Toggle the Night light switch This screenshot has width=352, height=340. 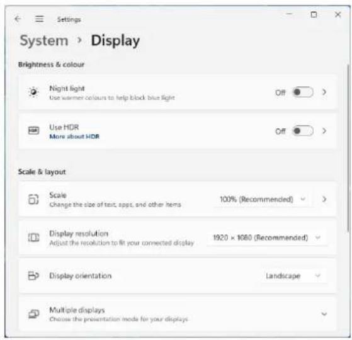303,92
